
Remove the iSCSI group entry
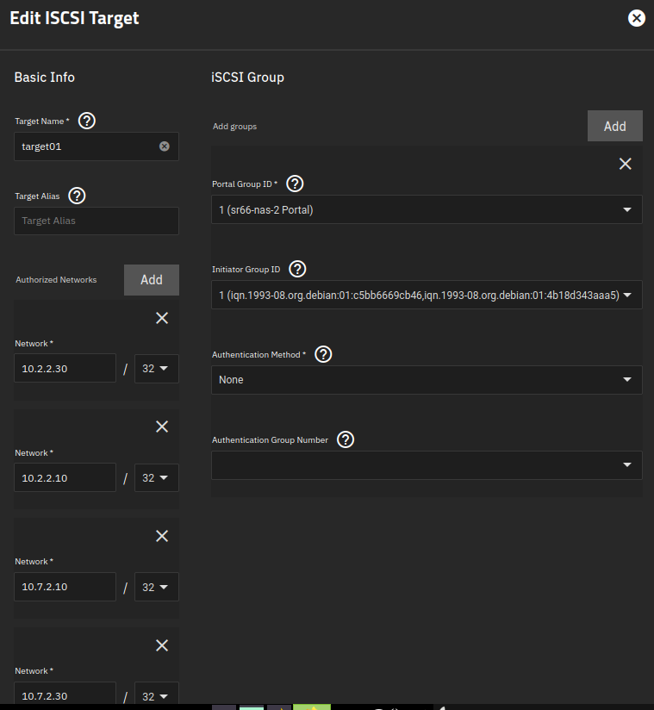[625, 163]
